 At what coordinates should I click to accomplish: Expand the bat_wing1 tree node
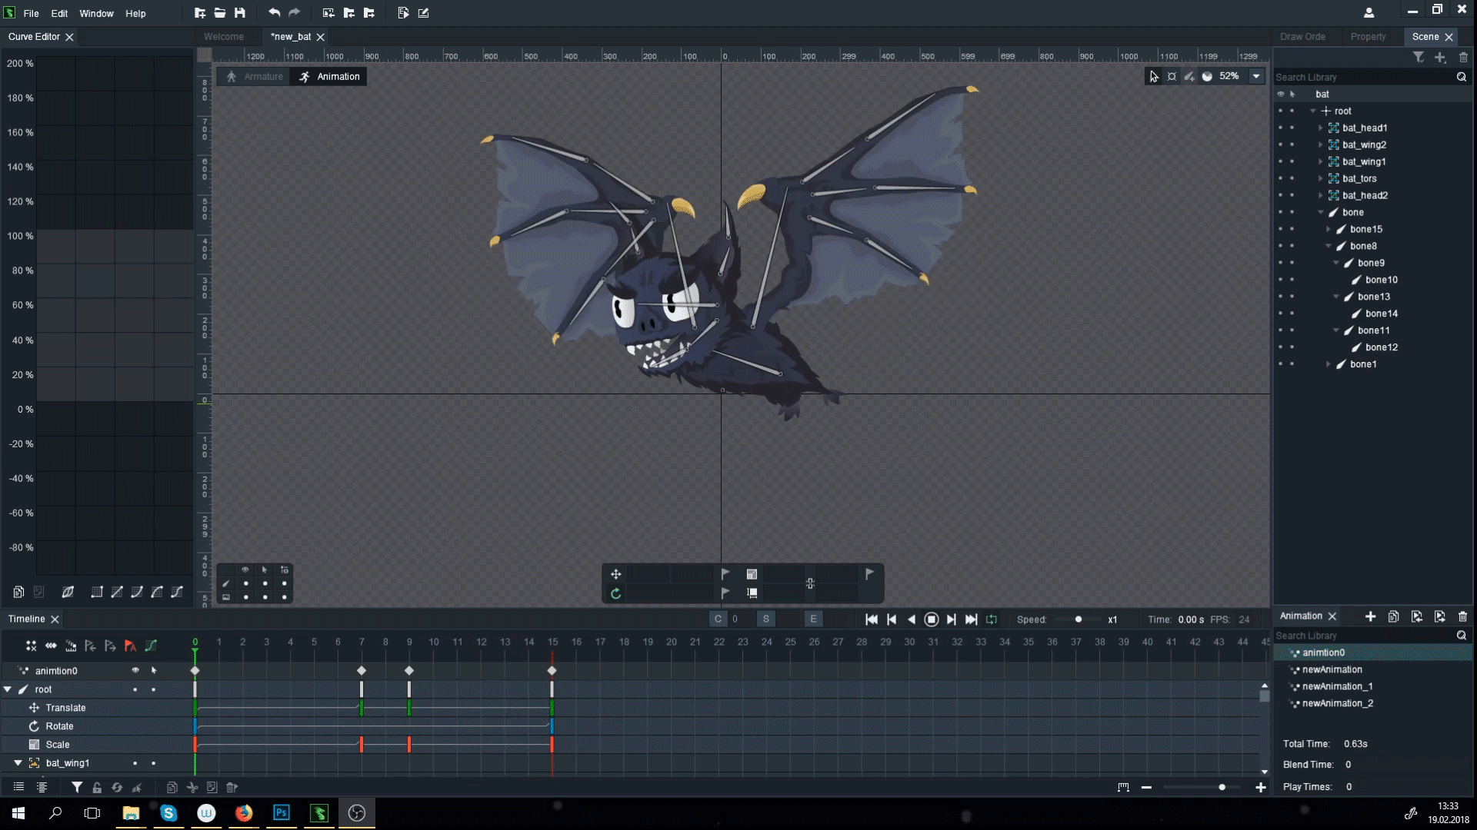[1320, 161]
